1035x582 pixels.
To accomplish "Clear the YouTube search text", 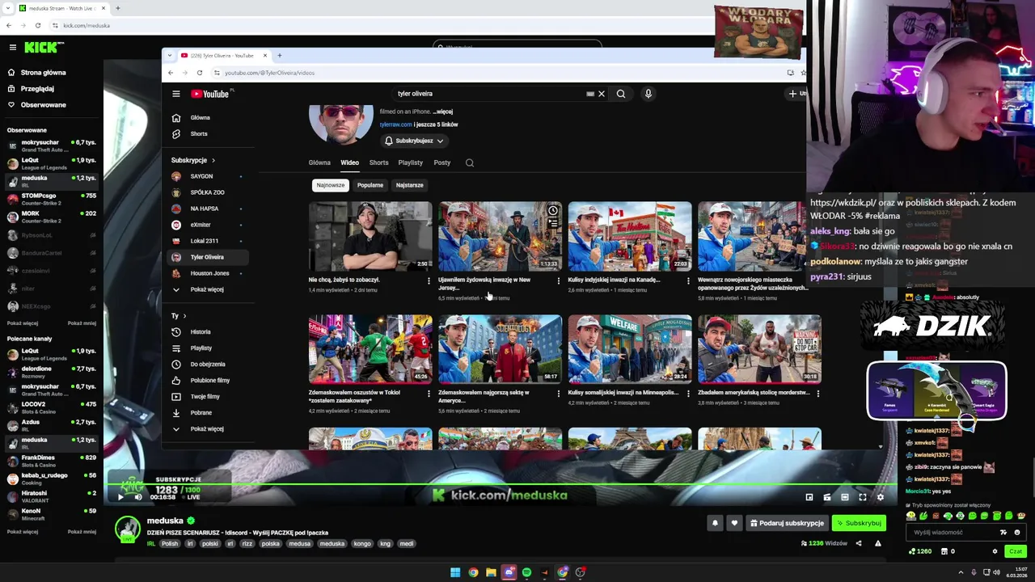I will (x=601, y=94).
